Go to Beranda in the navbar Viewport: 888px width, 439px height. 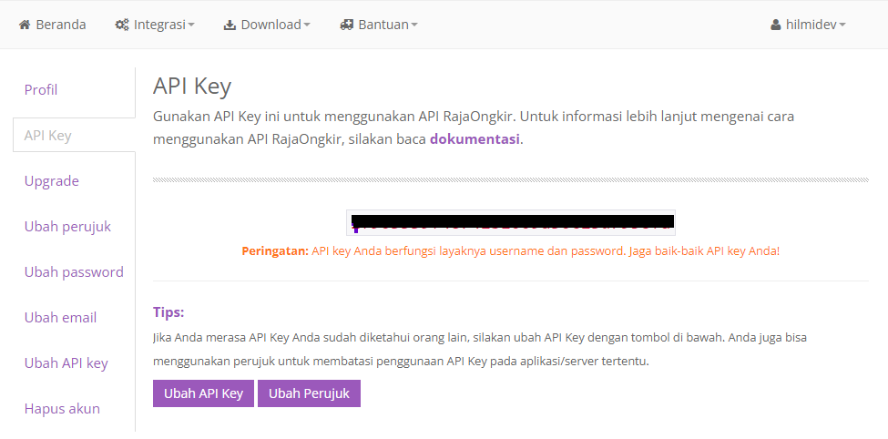(x=61, y=25)
